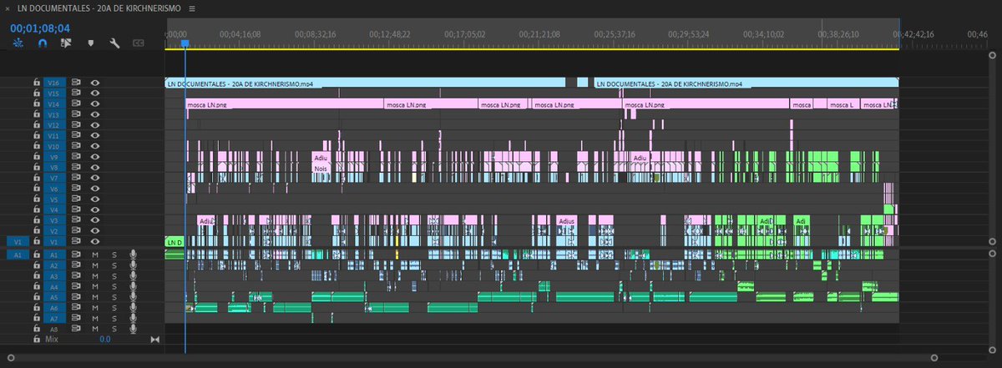This screenshot has width=1002, height=368.
Task: Hide track V7 with eye icon
Action: [x=95, y=178]
